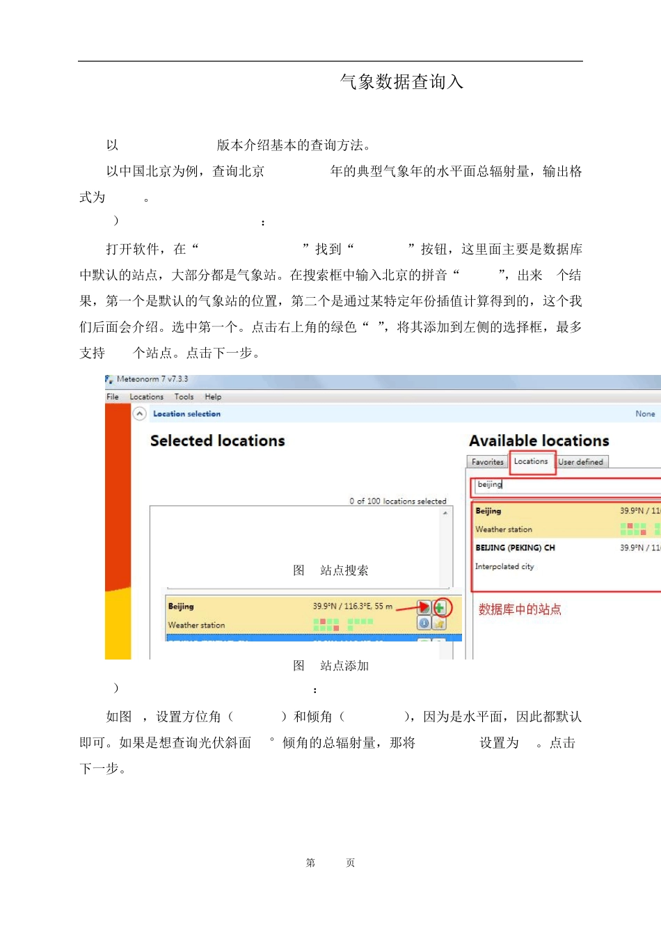Switch to the Favorites tab

pos(487,462)
